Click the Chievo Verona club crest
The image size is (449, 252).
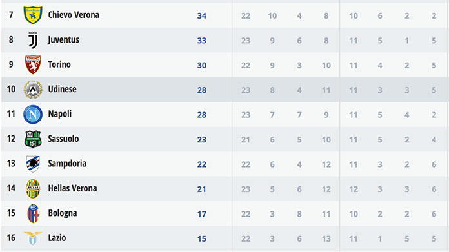(33, 15)
